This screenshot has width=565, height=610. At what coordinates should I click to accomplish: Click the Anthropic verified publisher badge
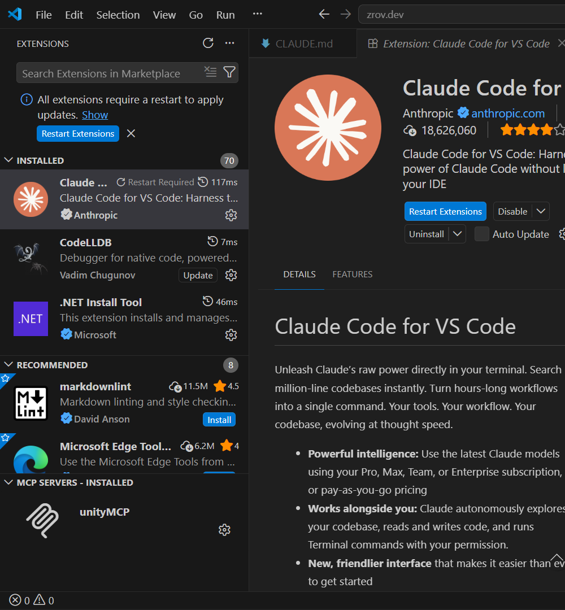tap(463, 113)
